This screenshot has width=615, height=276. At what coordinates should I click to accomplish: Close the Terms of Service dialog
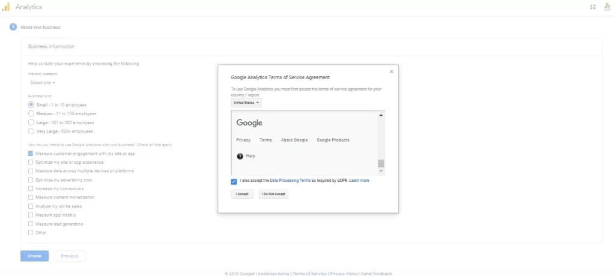point(392,71)
